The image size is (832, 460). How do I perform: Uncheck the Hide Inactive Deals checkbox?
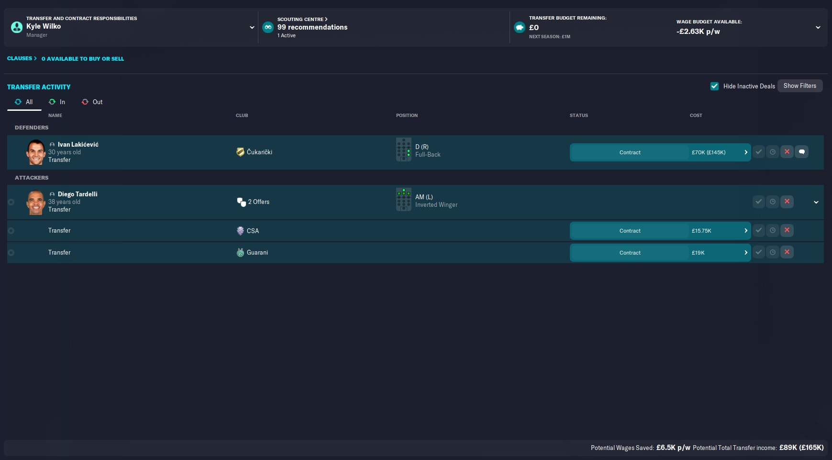[714, 86]
